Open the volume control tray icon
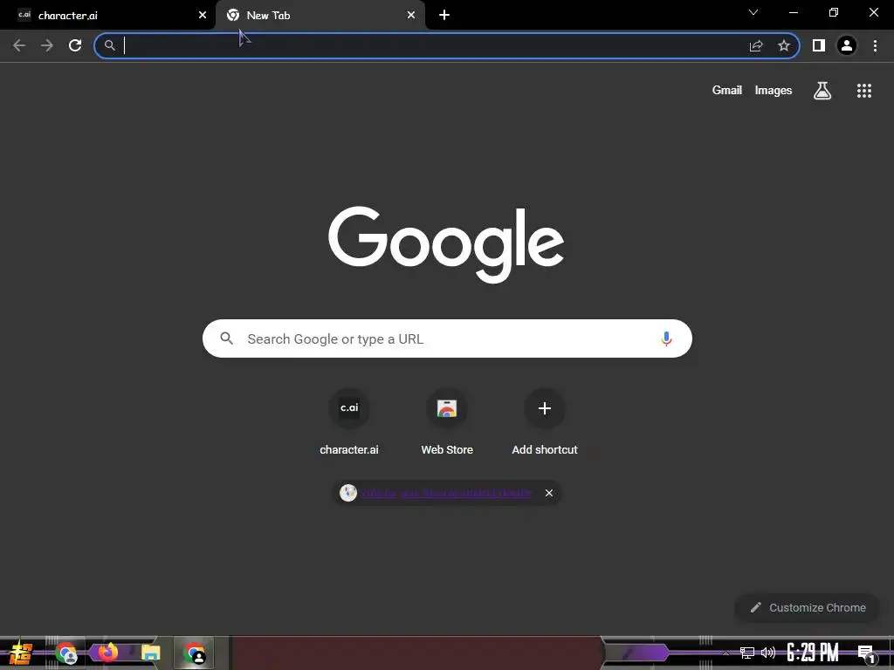 pos(768,653)
